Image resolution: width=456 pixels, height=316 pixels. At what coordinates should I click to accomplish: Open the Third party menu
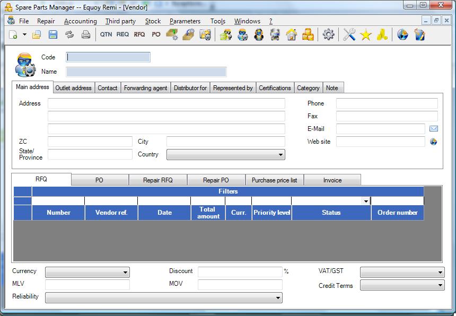click(x=120, y=21)
